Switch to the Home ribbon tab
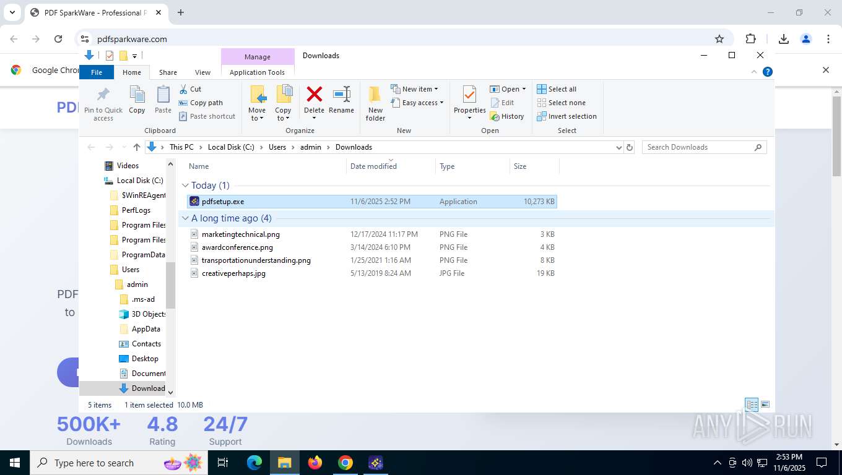This screenshot has height=475, width=842. coord(132,72)
